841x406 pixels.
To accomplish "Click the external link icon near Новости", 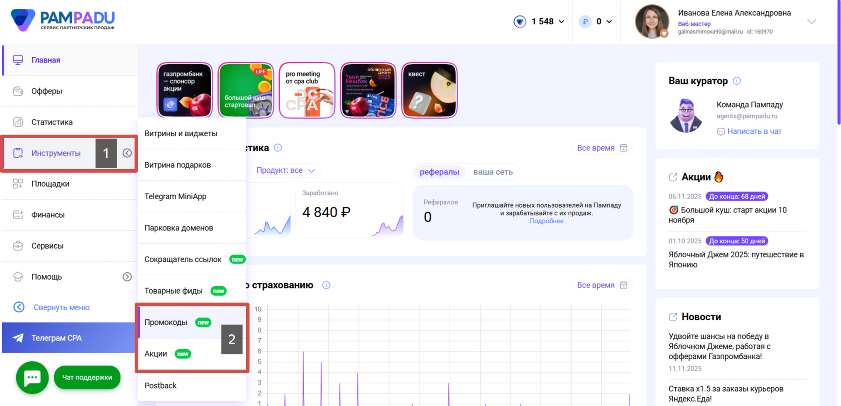I will click(x=673, y=317).
